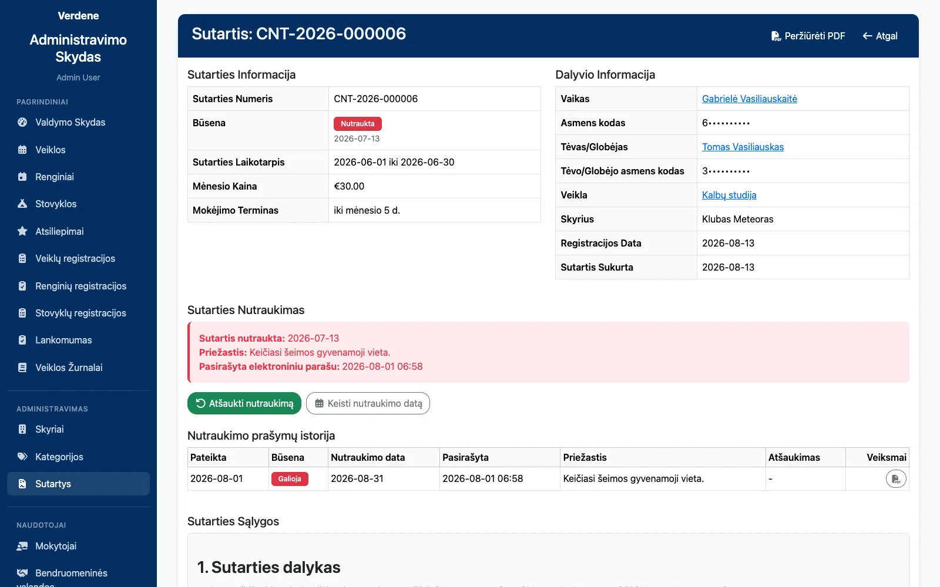
Task: Click the Skyriai building icon
Action: 22,429
